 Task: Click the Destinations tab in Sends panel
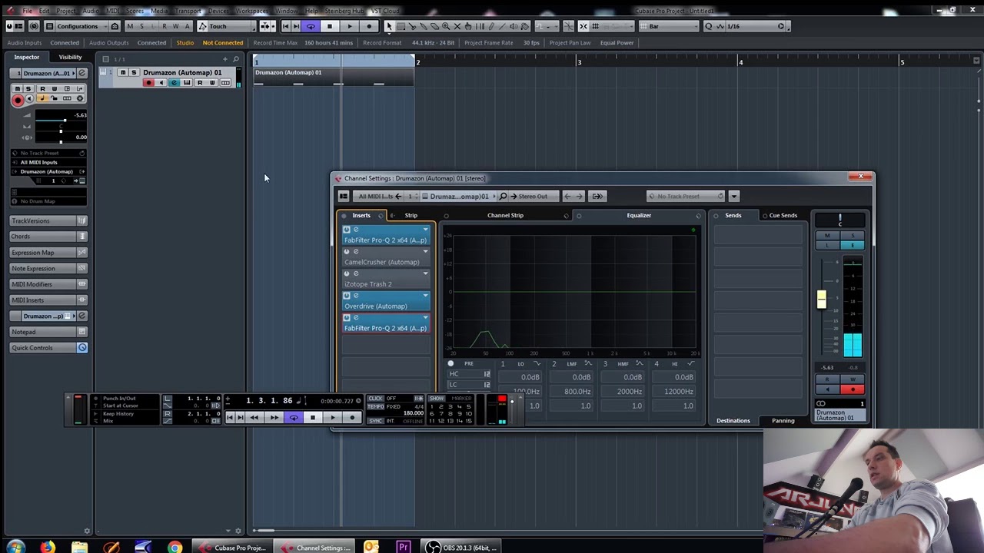click(733, 421)
